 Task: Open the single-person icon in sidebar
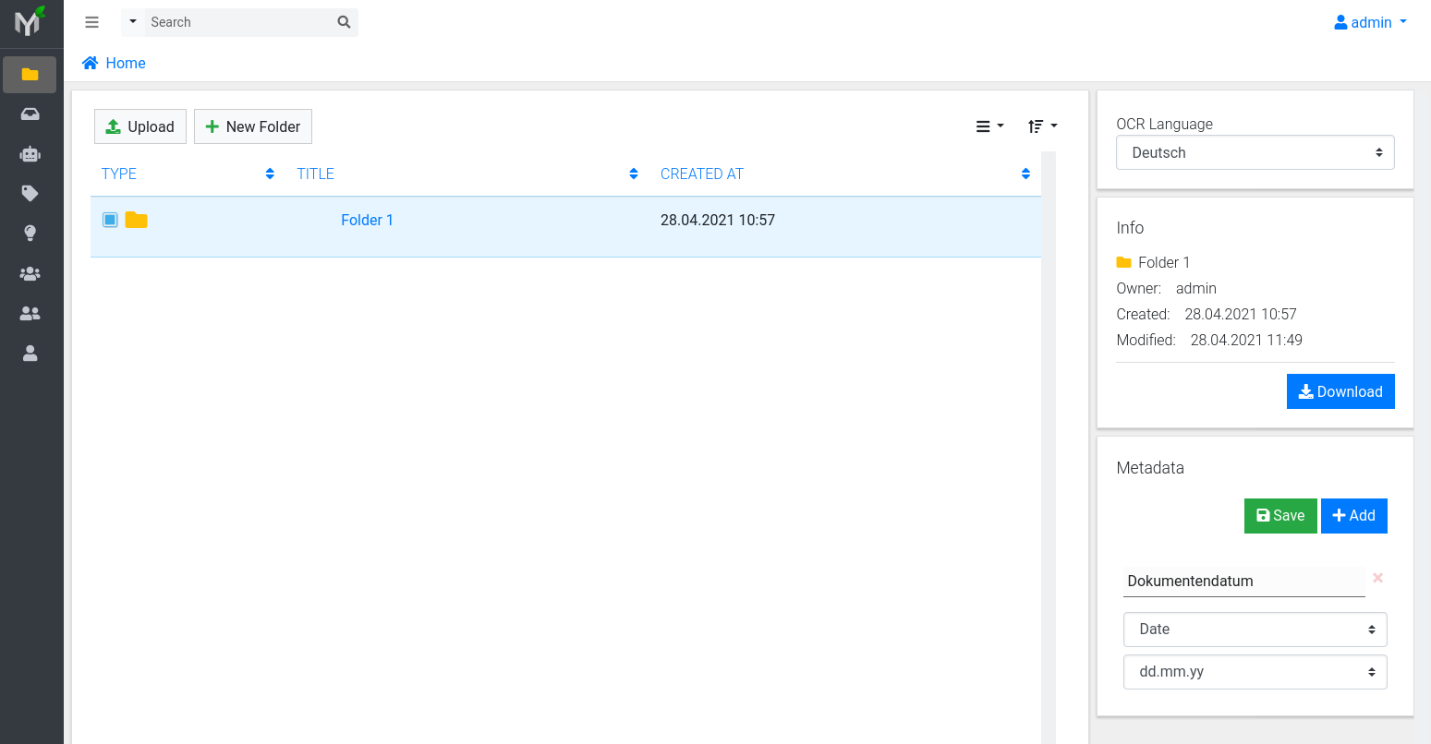click(30, 354)
